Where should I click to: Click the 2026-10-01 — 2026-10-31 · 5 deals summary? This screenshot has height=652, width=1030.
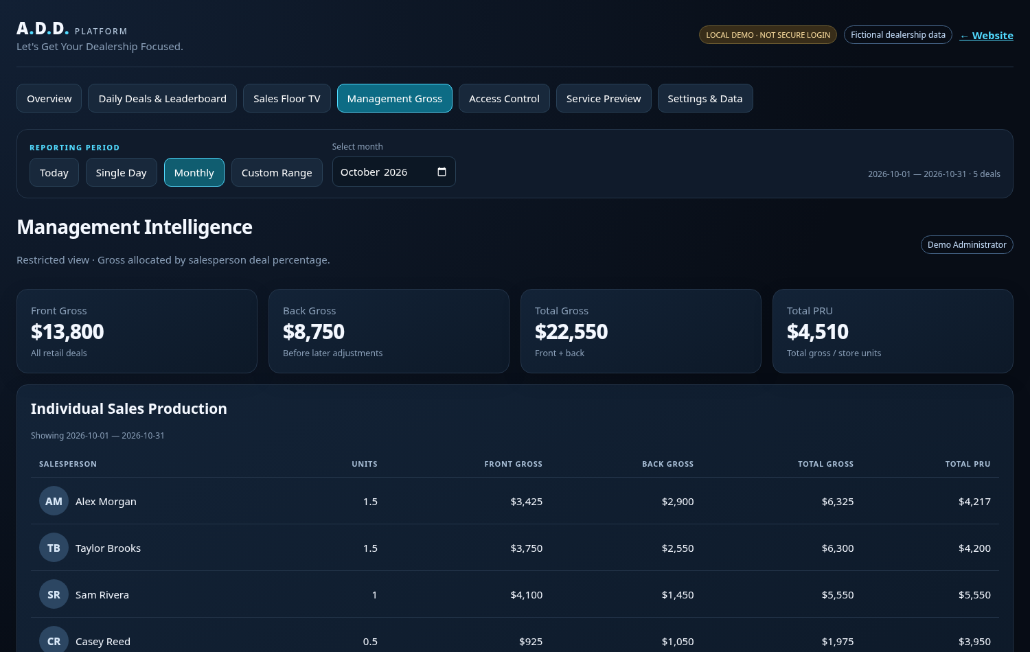[934, 174]
